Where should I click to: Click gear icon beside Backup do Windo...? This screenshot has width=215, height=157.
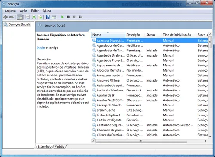point(94,105)
